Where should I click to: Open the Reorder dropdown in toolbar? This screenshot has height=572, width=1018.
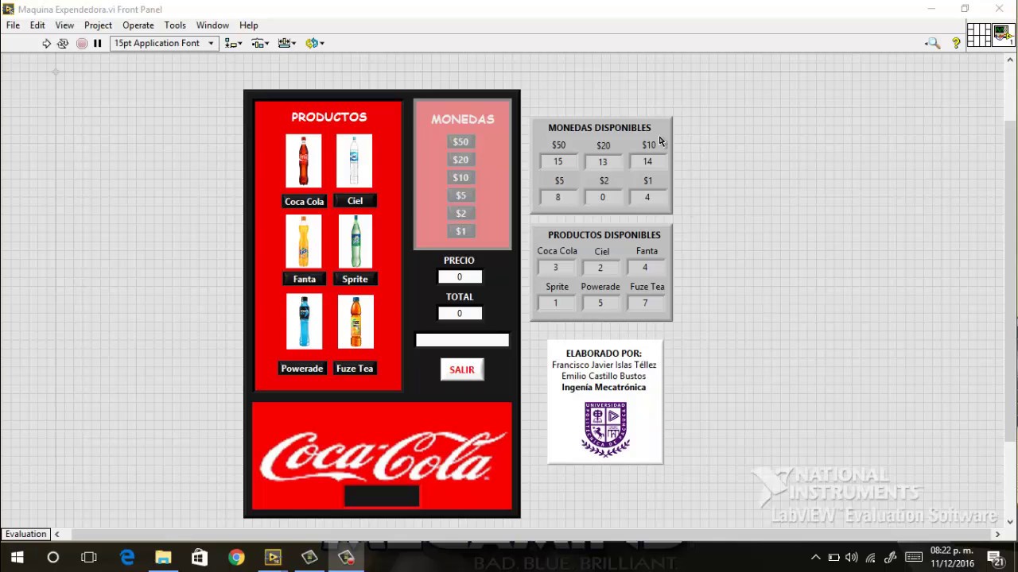click(314, 44)
